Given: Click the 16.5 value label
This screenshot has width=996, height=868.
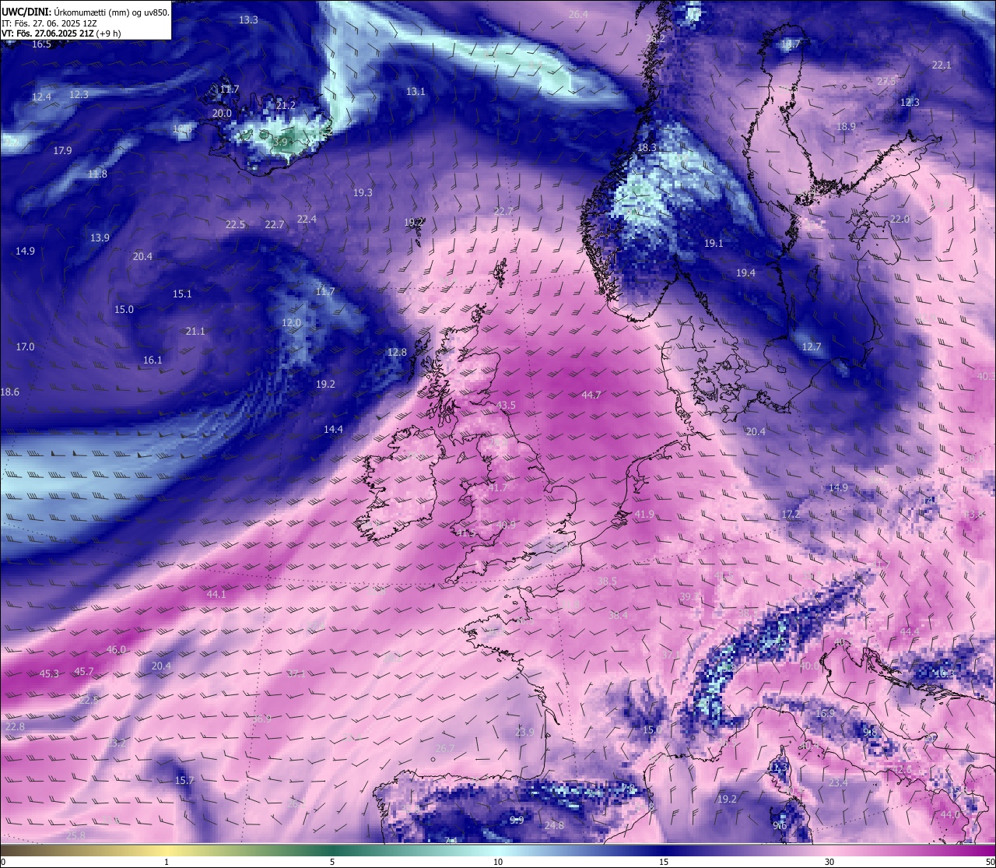Looking at the screenshot, I should coord(41,44).
